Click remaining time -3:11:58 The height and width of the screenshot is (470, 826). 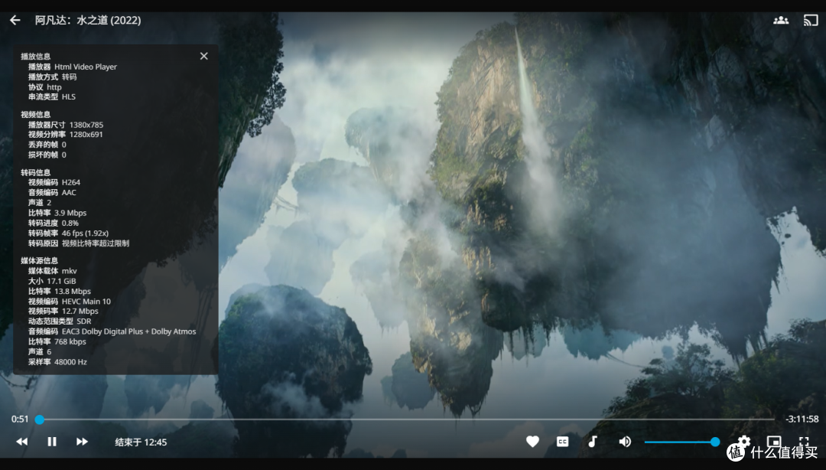[x=802, y=419]
